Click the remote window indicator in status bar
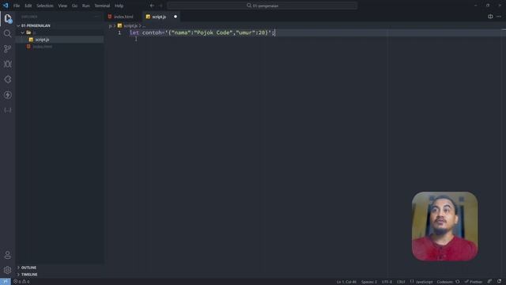This screenshot has height=285, width=506. point(6,282)
